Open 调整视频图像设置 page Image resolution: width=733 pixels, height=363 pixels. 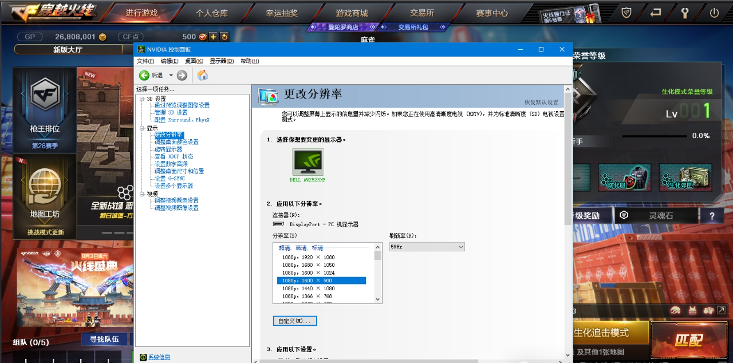click(176, 208)
